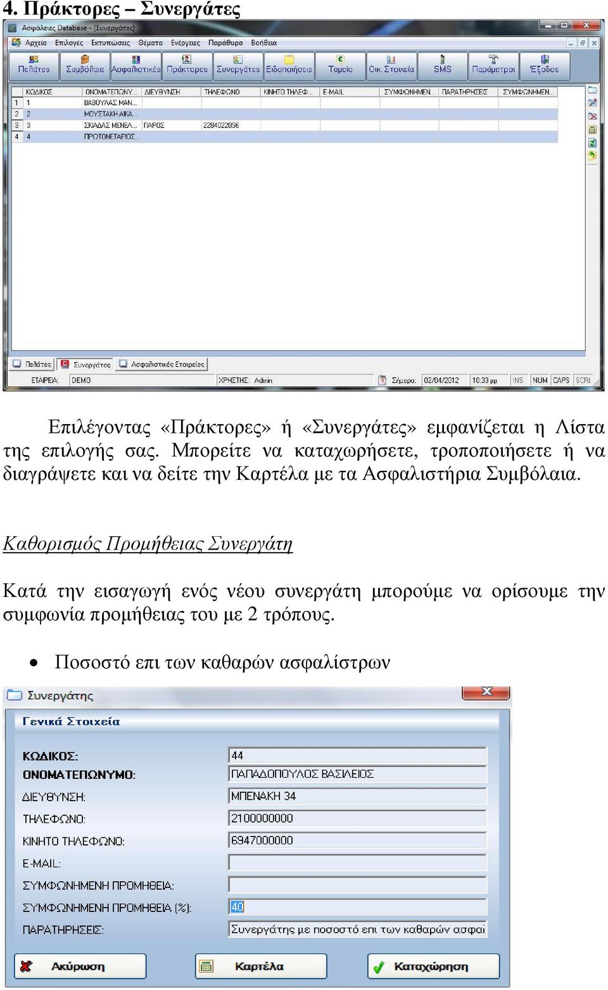
Task: Click the DEMO company field in status bar
Action: [142, 380]
